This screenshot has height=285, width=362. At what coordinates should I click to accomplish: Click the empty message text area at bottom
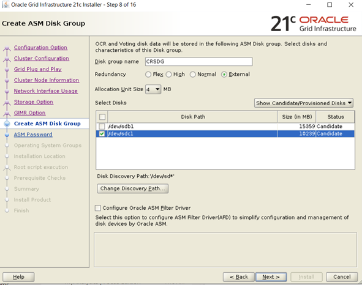click(x=225, y=250)
